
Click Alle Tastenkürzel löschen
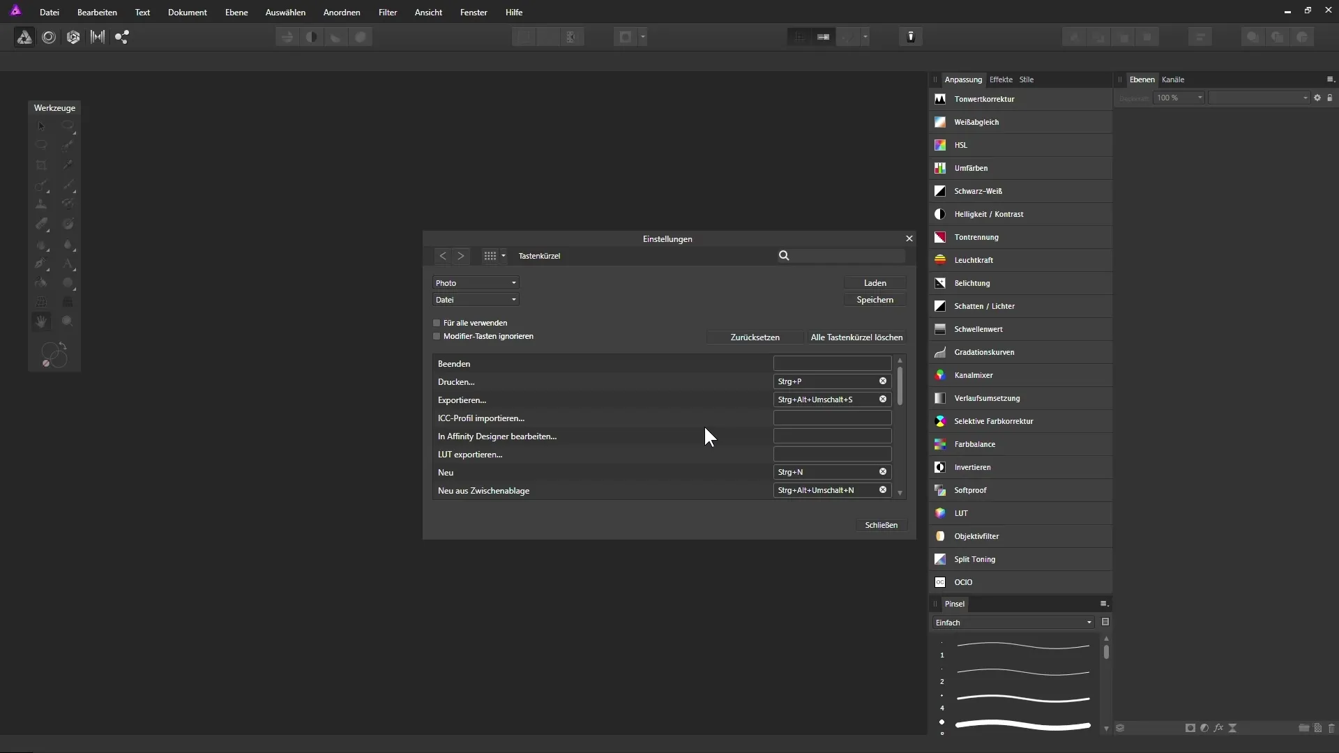857,337
